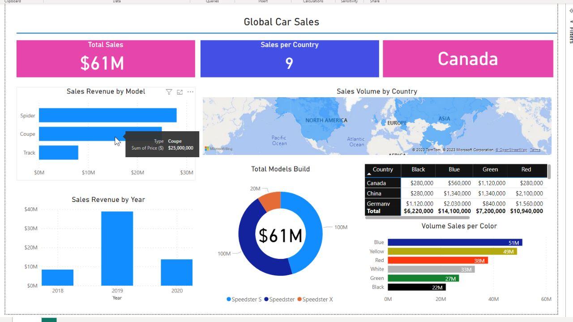Viewport: 573px width, 322px height.
Task: Click the Blue column header in the table
Action: (x=454, y=170)
